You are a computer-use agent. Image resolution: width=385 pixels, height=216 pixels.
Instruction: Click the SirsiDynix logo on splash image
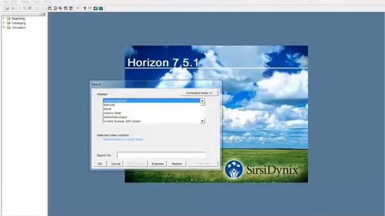pyautogui.click(x=261, y=169)
